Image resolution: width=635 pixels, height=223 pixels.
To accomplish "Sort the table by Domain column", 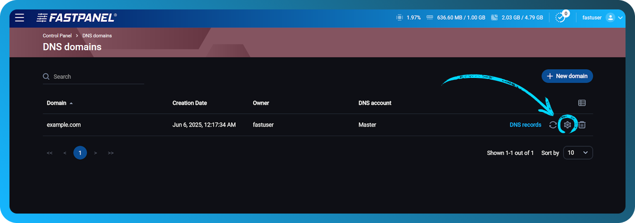I will [60, 103].
